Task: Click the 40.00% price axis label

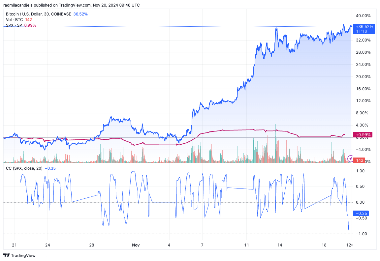Action: pos(363,16)
